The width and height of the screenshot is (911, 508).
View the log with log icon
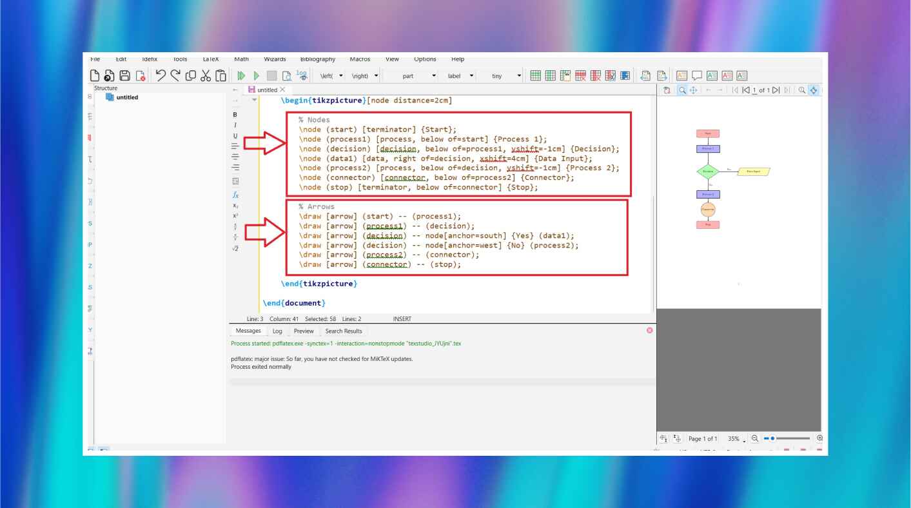tap(302, 75)
